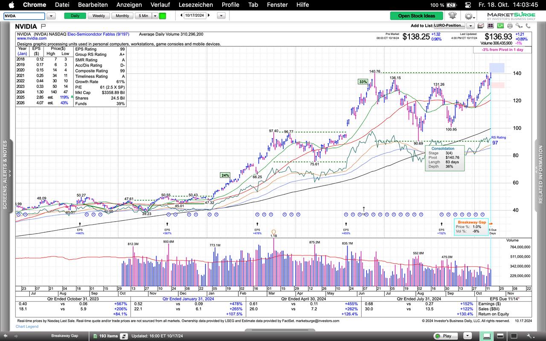This screenshot has height=341, width=546.
Task: Open the alerts bell icon
Action: point(452,16)
